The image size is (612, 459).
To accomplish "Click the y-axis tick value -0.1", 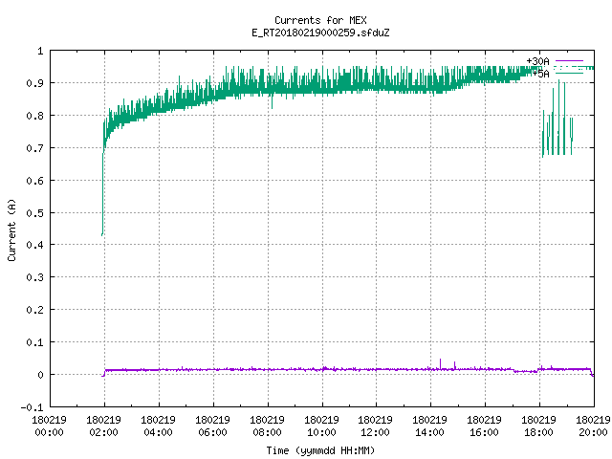I will [32, 407].
